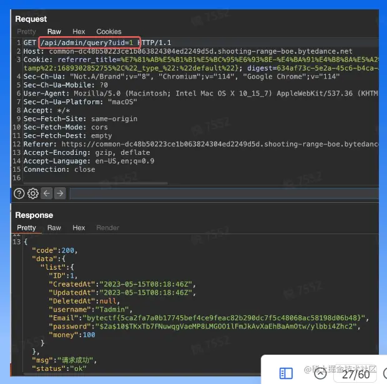The image size is (387, 384).
Task: Click the "DeletedAt":null line
Action: 84,301
